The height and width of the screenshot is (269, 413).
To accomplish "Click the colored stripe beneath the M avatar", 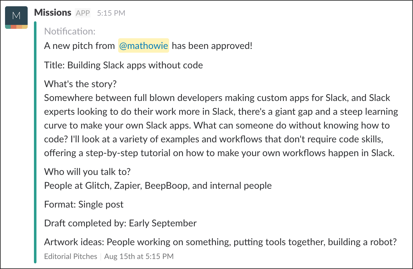I will tap(16, 27).
